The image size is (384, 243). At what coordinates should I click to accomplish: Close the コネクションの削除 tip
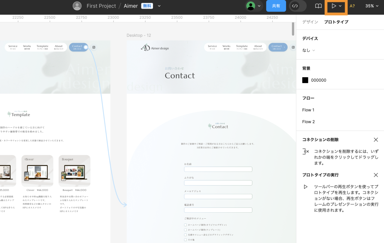[376, 140]
